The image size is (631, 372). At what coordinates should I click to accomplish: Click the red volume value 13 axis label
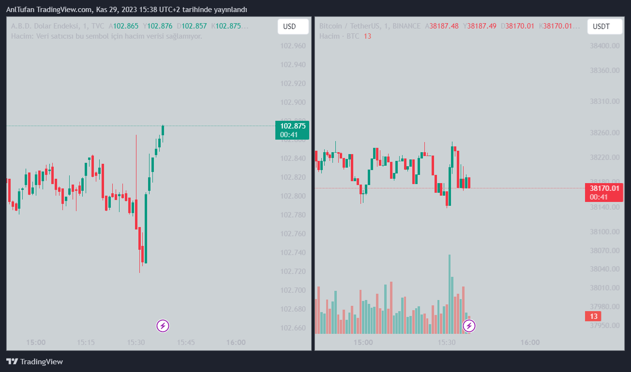593,316
